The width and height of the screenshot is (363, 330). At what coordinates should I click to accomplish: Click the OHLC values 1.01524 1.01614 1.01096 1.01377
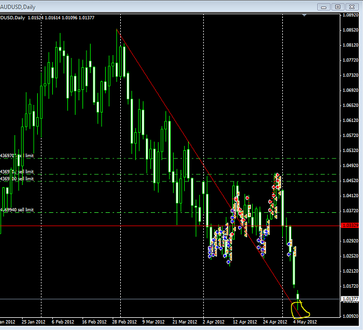click(61, 18)
